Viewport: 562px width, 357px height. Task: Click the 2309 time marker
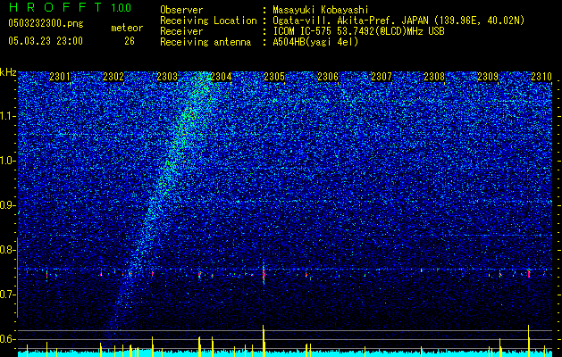click(488, 76)
